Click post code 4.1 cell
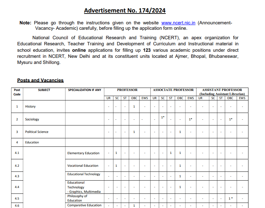 [17, 153]
